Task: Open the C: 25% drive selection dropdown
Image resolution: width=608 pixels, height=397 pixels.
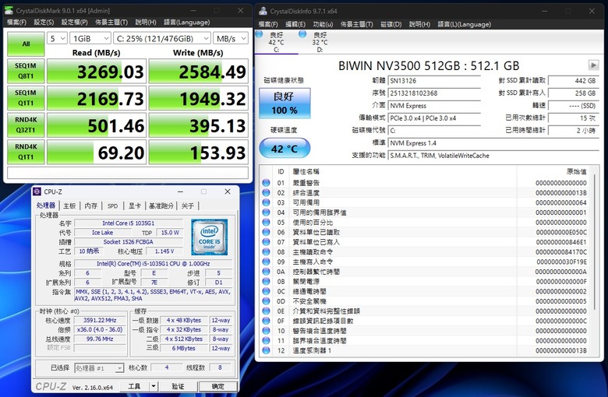Action: (162, 38)
